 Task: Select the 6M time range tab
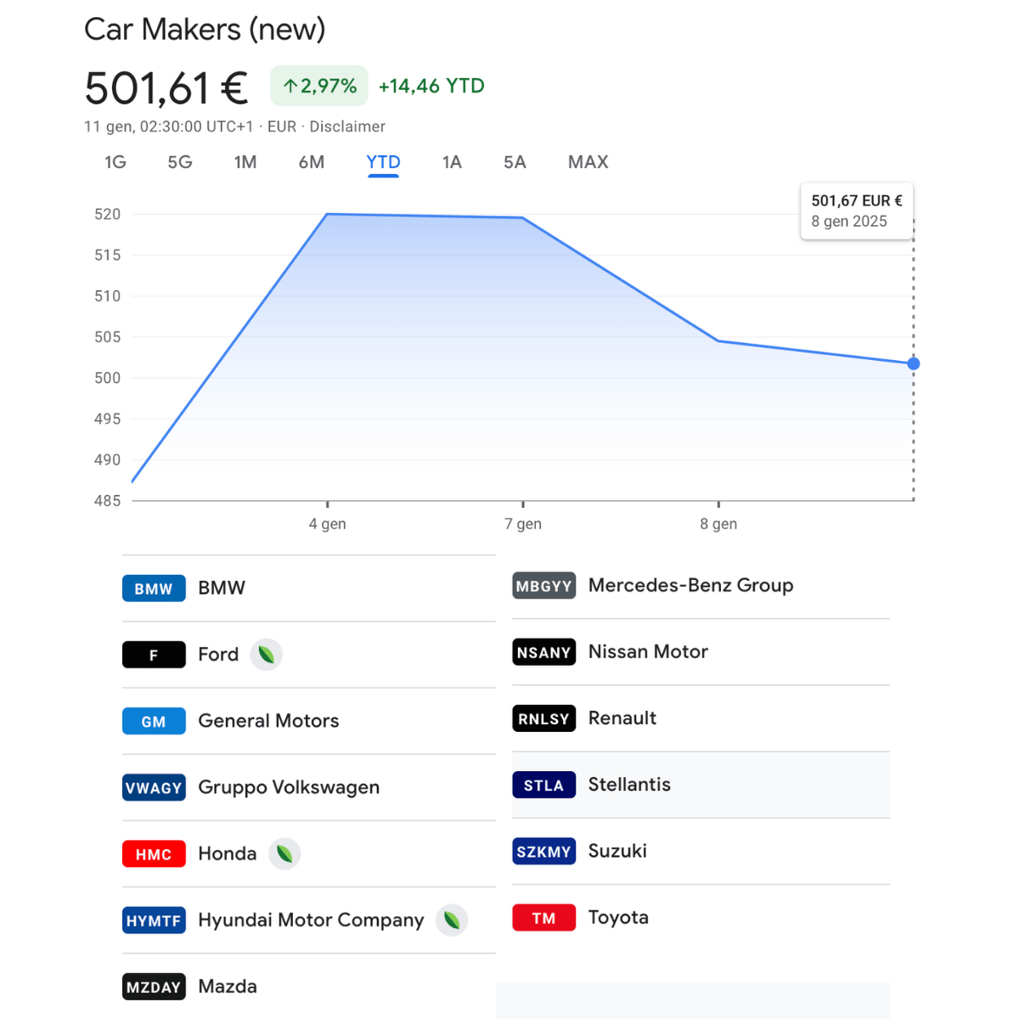[312, 162]
